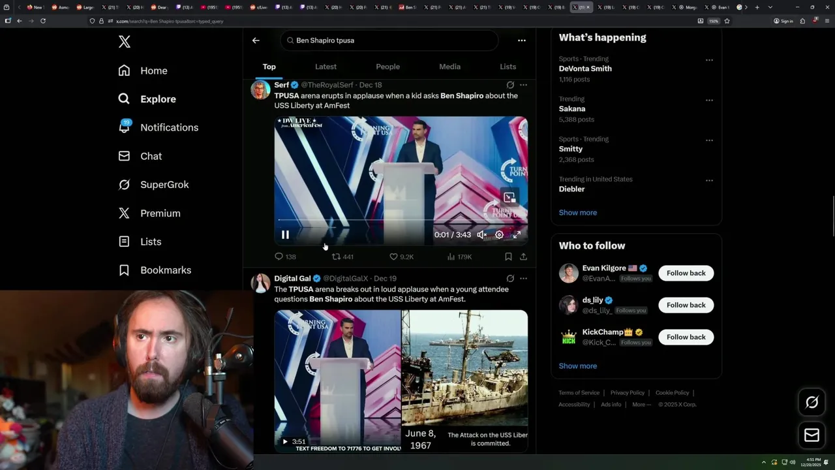Switch to the Lists search tab
Viewport: 835px width, 470px height.
(508, 67)
